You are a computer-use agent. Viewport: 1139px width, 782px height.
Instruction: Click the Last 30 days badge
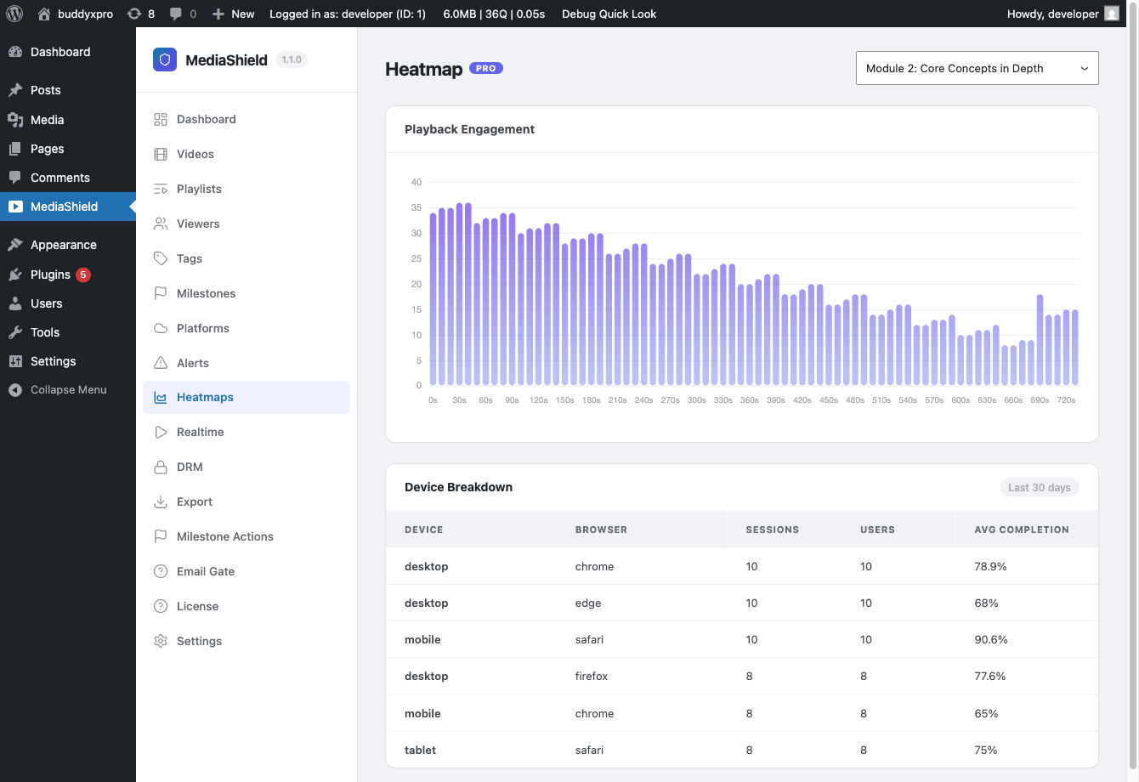pyautogui.click(x=1040, y=487)
